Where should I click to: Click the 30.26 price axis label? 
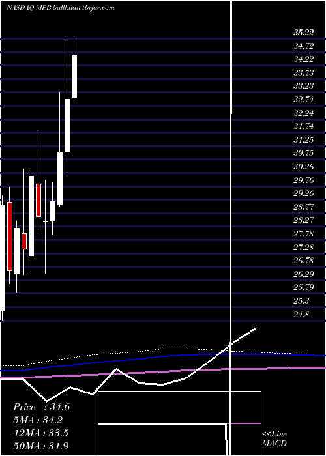coord(303,167)
